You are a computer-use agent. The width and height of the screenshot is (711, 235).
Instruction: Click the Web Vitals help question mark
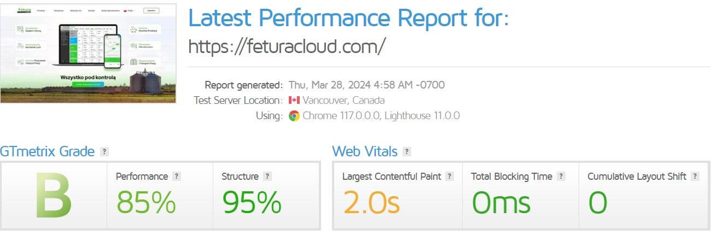point(407,152)
